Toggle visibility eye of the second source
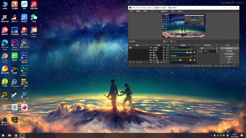The image size is (246, 138). click(164, 50)
